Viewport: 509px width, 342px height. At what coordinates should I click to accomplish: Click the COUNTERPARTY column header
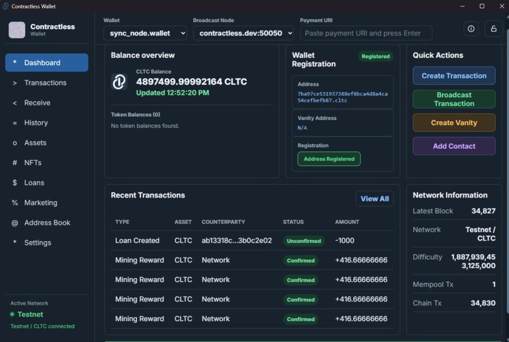[224, 222]
